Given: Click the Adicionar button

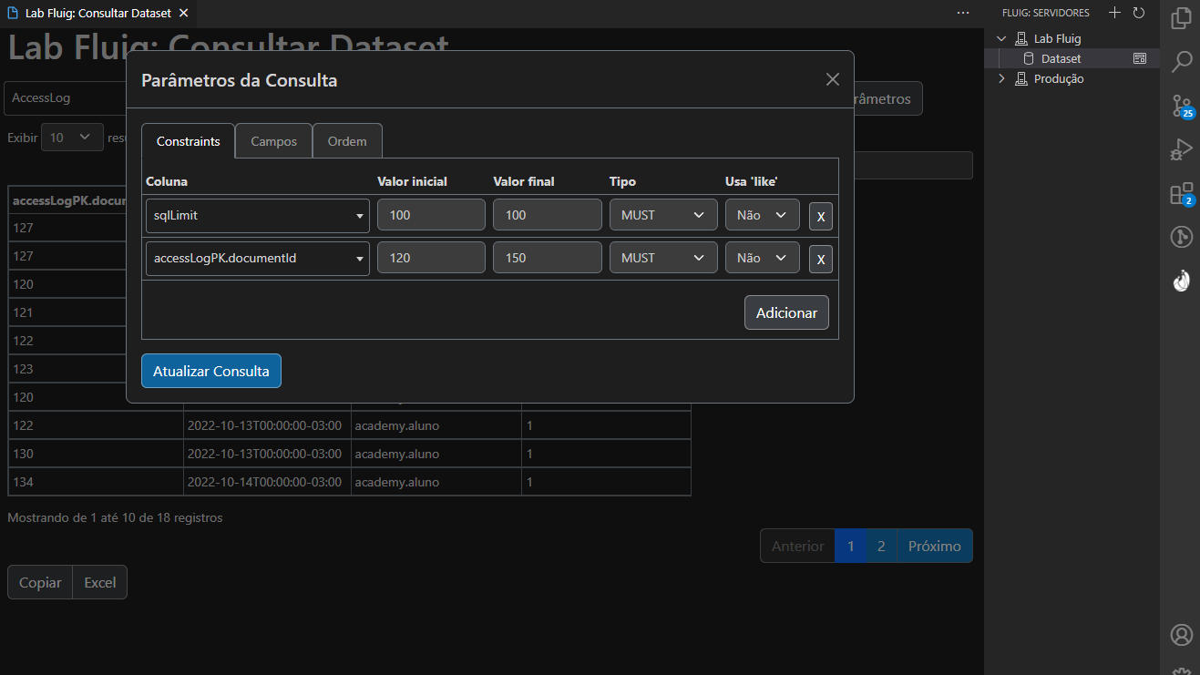Looking at the screenshot, I should [786, 312].
